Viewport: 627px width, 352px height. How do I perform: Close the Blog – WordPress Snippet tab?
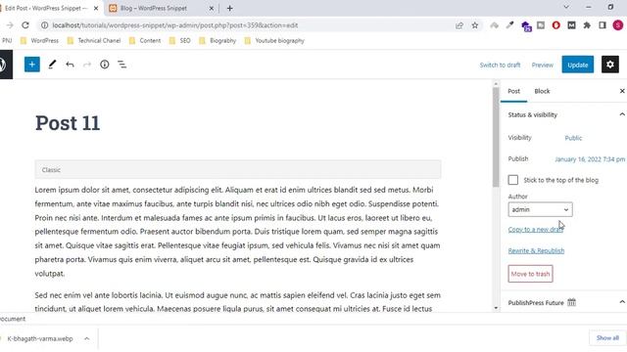pos(212,9)
